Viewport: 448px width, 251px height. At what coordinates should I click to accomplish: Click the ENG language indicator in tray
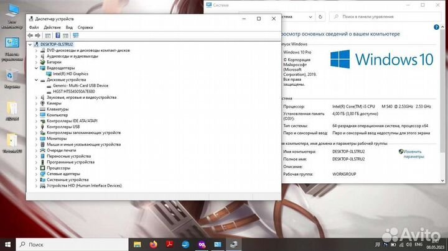pos(419,245)
